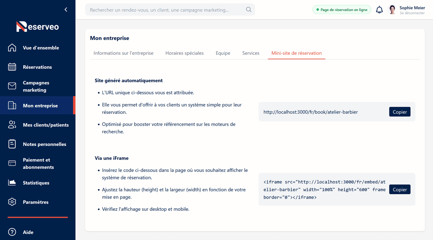The height and width of the screenshot is (240, 433).
Task: Click the people icon for Mes clients/patients
Action: coord(12,125)
